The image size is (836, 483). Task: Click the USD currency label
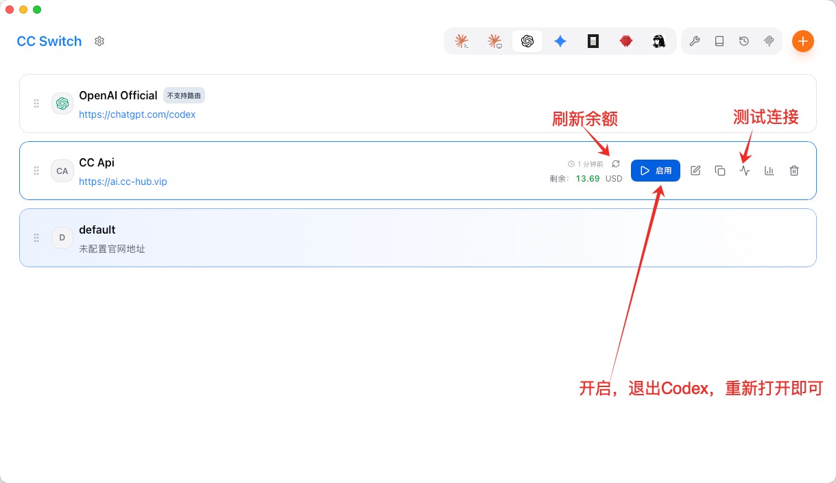[x=614, y=178]
